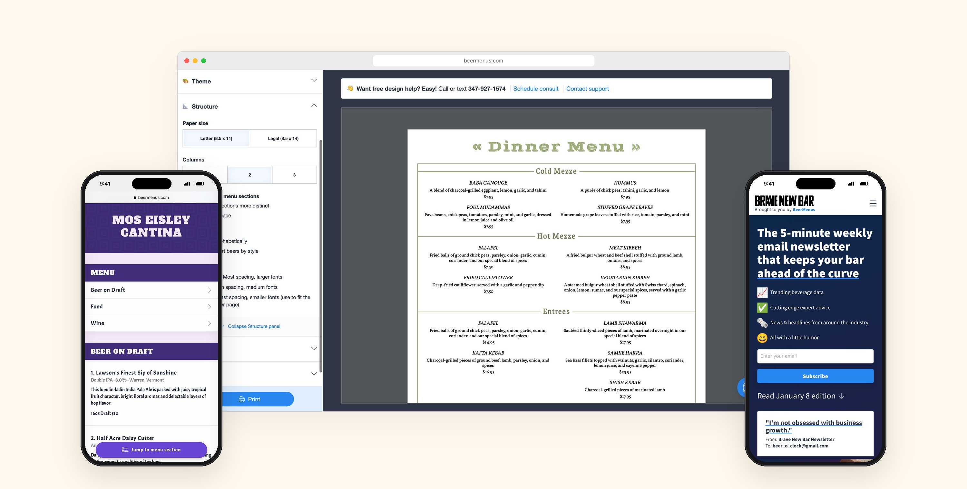Viewport: 967px width, 489px height.
Task: Click the Contact support link
Action: point(588,89)
